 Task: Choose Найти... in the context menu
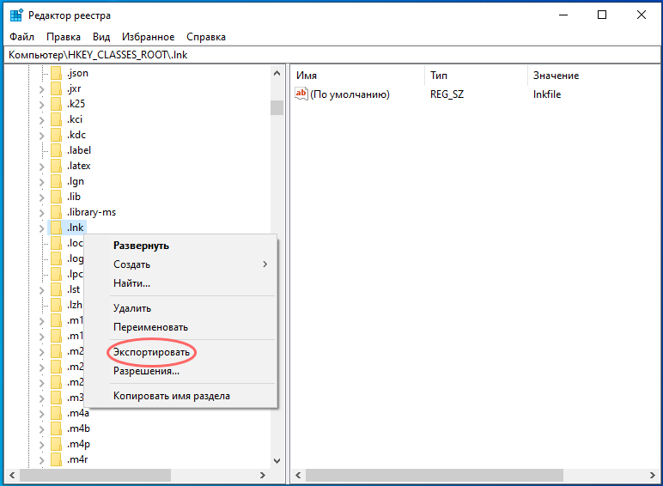[x=182, y=283]
